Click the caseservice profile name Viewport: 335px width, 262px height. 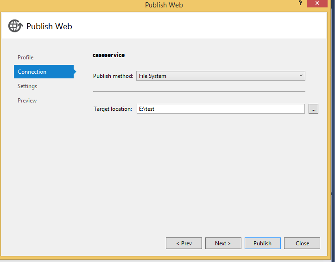tap(108, 55)
